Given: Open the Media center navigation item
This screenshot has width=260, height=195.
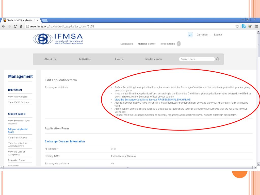Looking at the screenshot, I should click(154, 59).
